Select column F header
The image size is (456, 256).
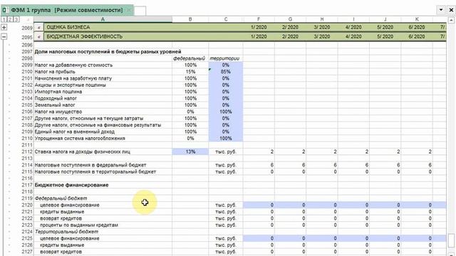tap(259, 19)
